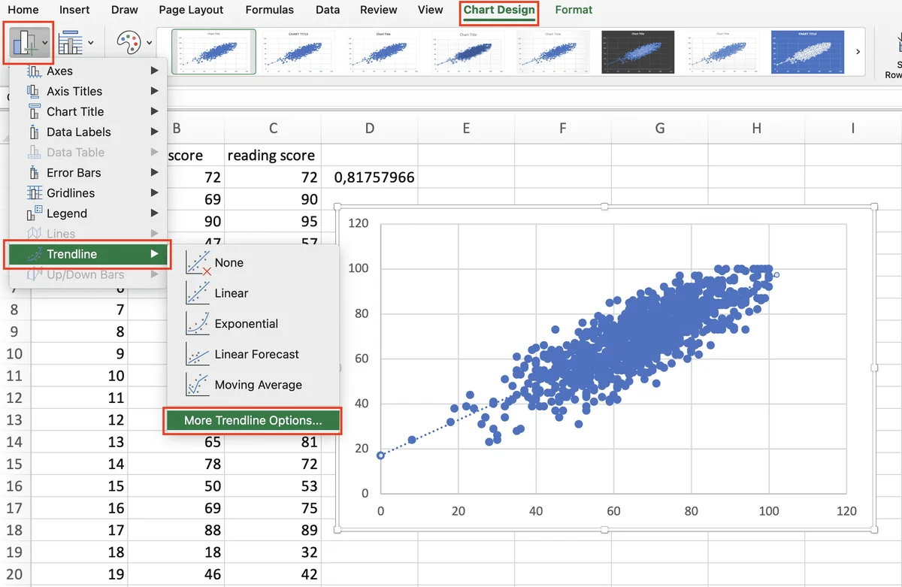Open the Chart Title submenu
Viewport: 902px width, 587px height.
[88, 111]
